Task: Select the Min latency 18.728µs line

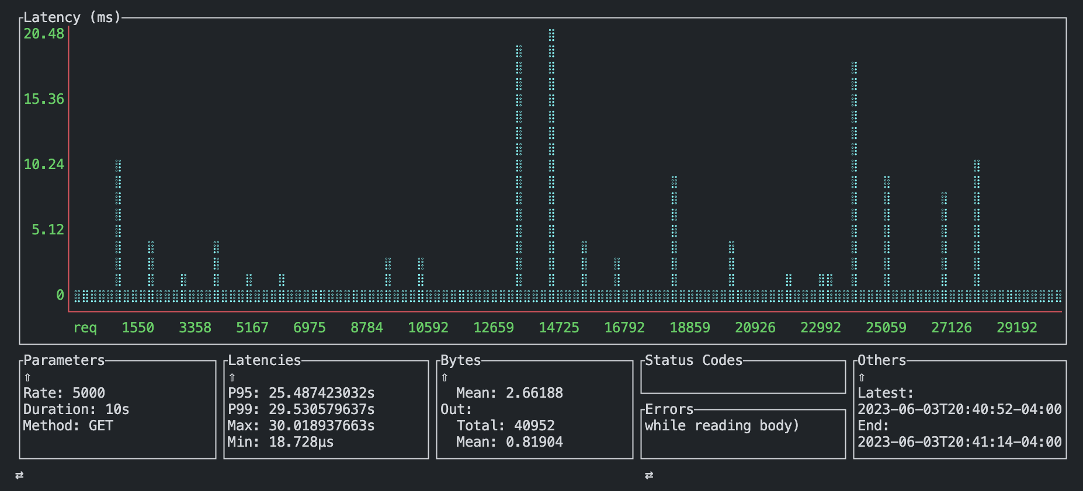Action: click(281, 442)
